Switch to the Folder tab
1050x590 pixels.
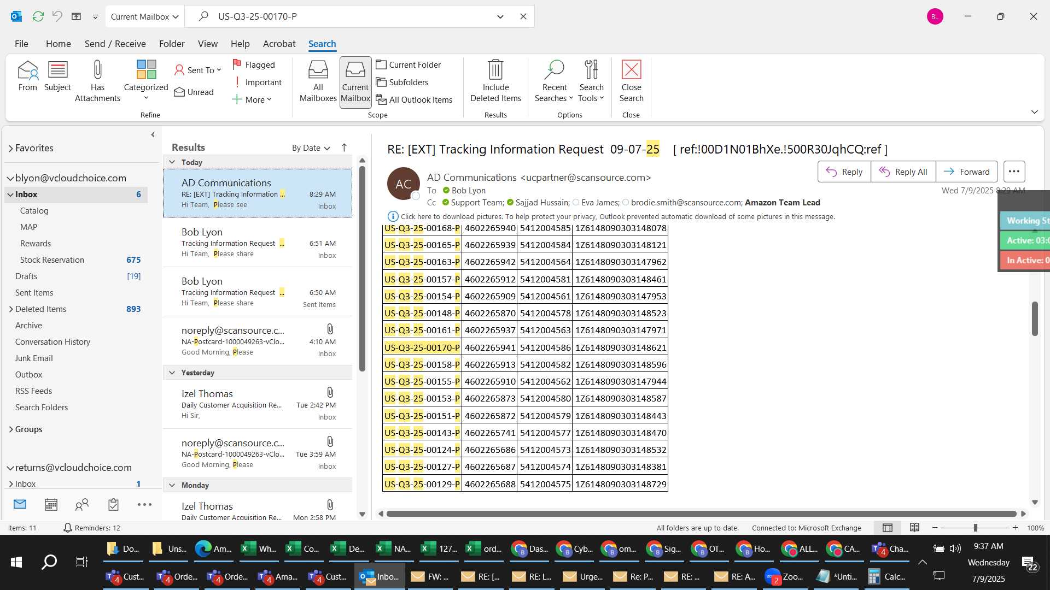pos(172,44)
